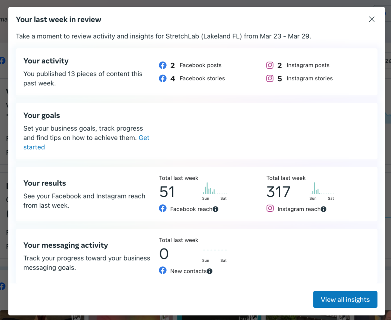Viewport: 391px width, 320px height.
Task: Click the Instagram stories label
Action: pyautogui.click(x=310, y=78)
